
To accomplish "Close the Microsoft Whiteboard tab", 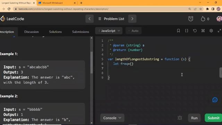I will click(x=75, y=3).
